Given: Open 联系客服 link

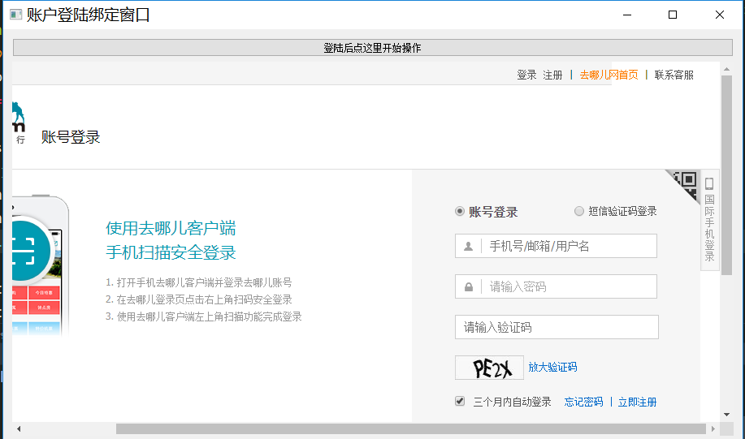Looking at the screenshot, I should click(x=674, y=75).
